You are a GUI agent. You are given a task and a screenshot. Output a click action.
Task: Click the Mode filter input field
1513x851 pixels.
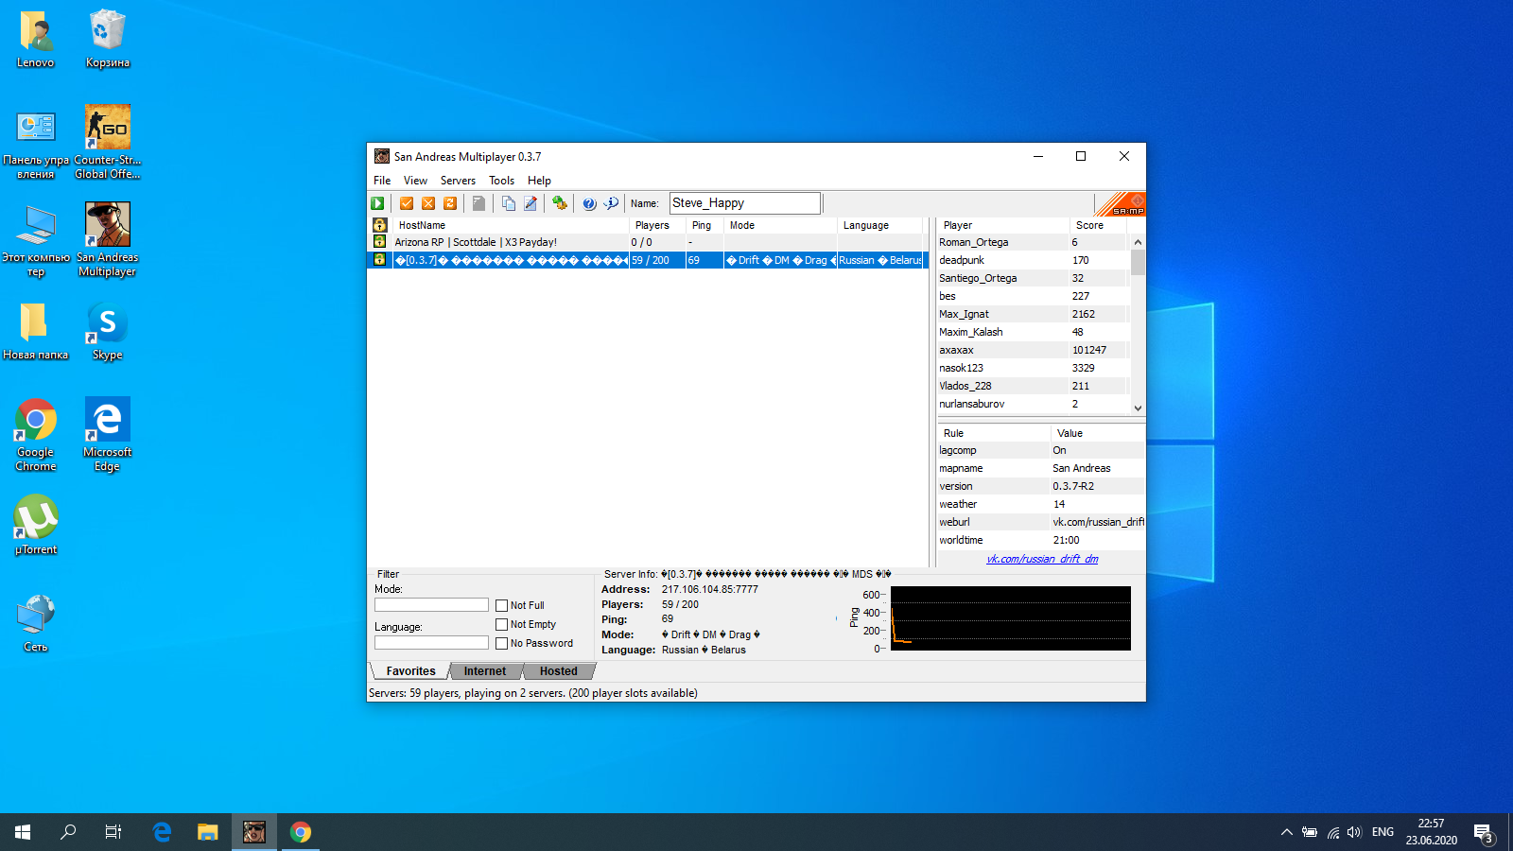click(x=431, y=604)
